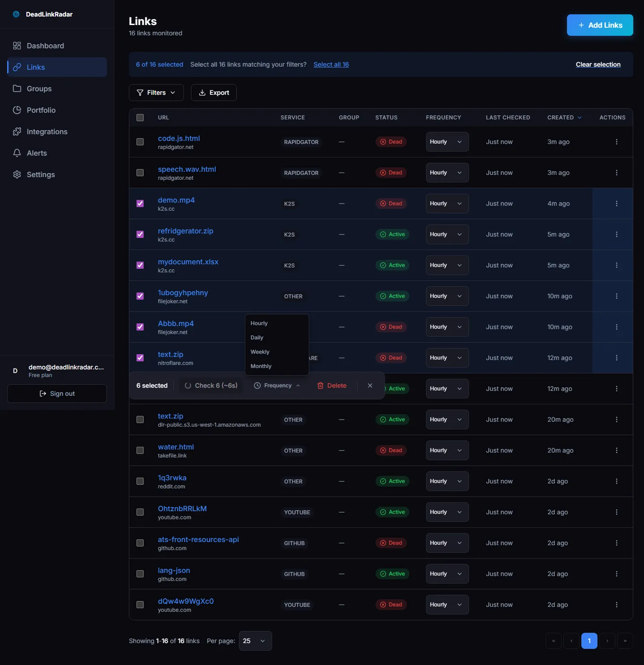Check the speech.wav.html row checkbox
The width and height of the screenshot is (644, 665).
[140, 173]
